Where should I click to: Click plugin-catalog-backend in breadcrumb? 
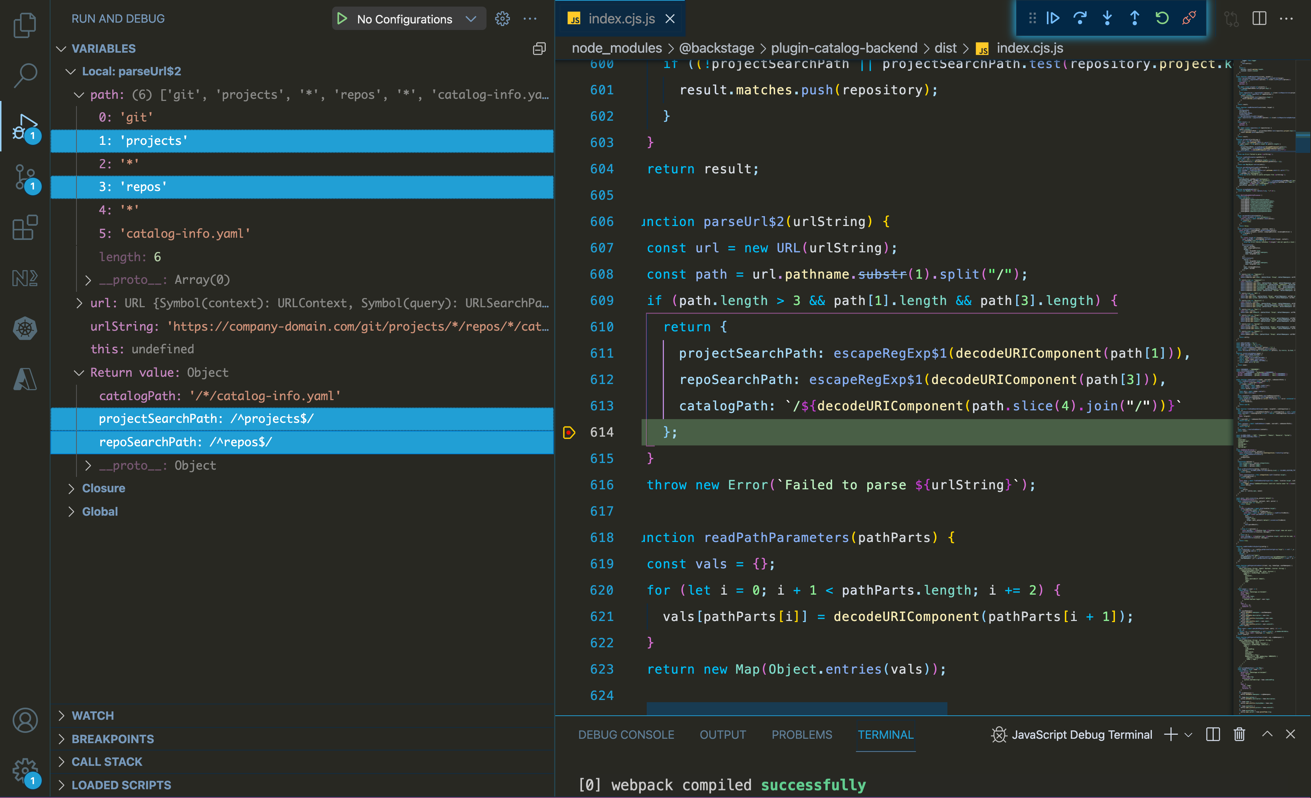[x=844, y=48]
